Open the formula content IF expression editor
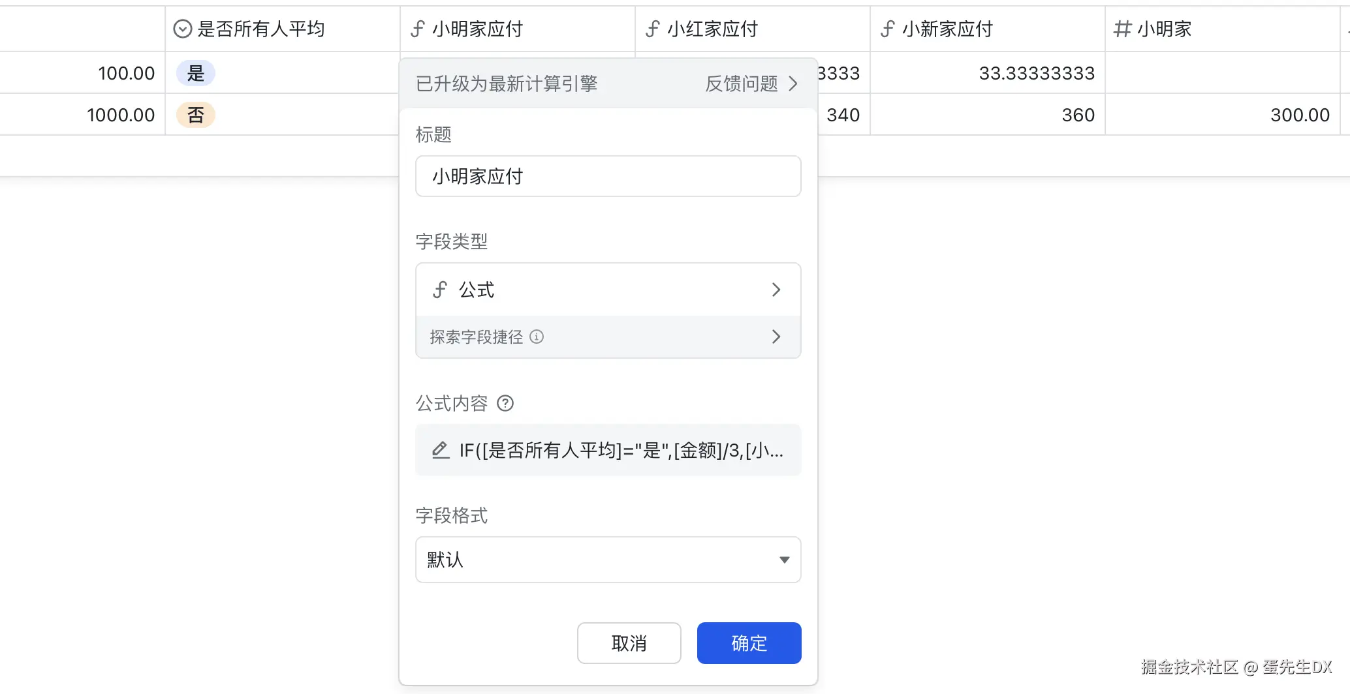The width and height of the screenshot is (1350, 694). click(620, 450)
